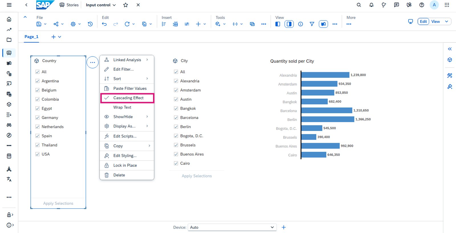456x233 pixels.
Task: Open notifications bell
Action: click(371, 5)
